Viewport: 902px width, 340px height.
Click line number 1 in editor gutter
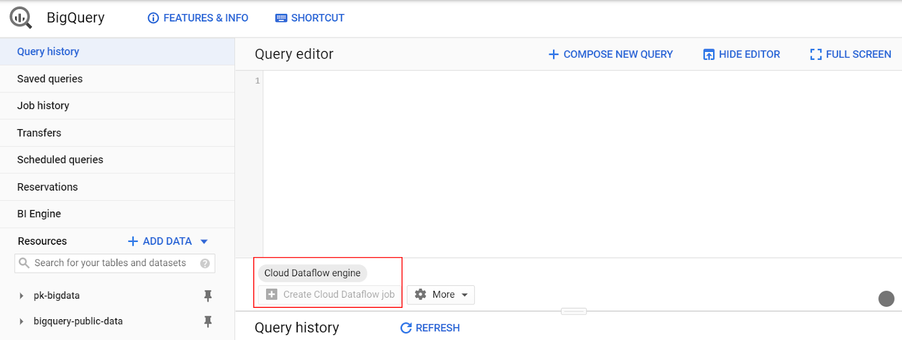pyautogui.click(x=258, y=81)
